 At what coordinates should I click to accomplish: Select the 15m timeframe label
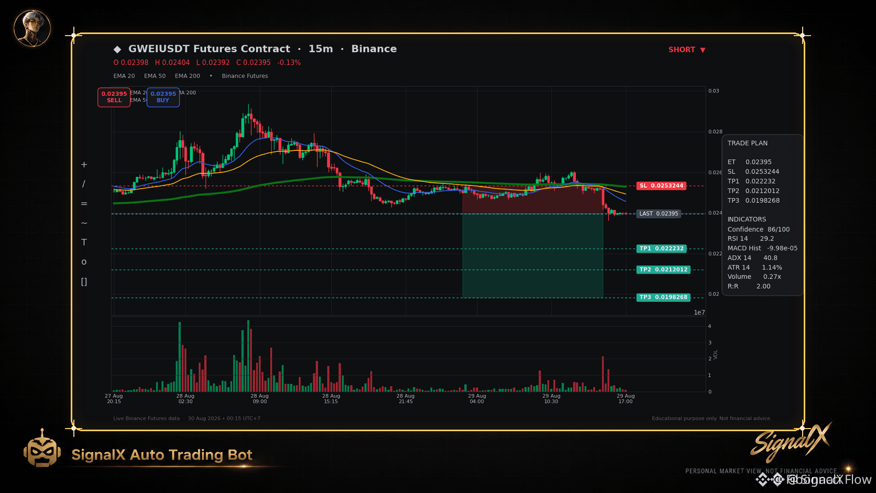pyautogui.click(x=321, y=49)
